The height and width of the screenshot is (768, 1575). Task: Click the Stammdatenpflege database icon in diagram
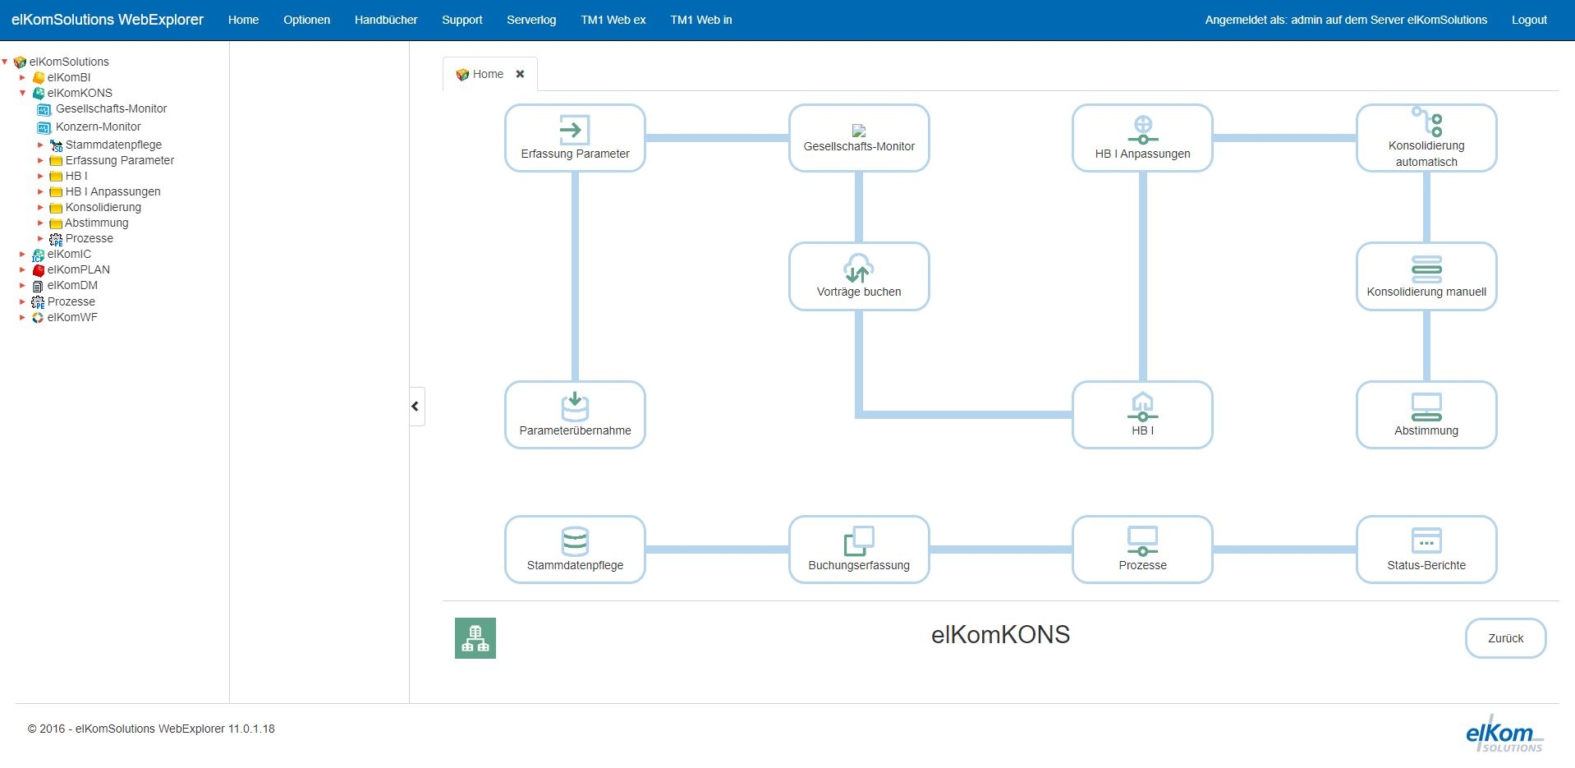(x=575, y=541)
